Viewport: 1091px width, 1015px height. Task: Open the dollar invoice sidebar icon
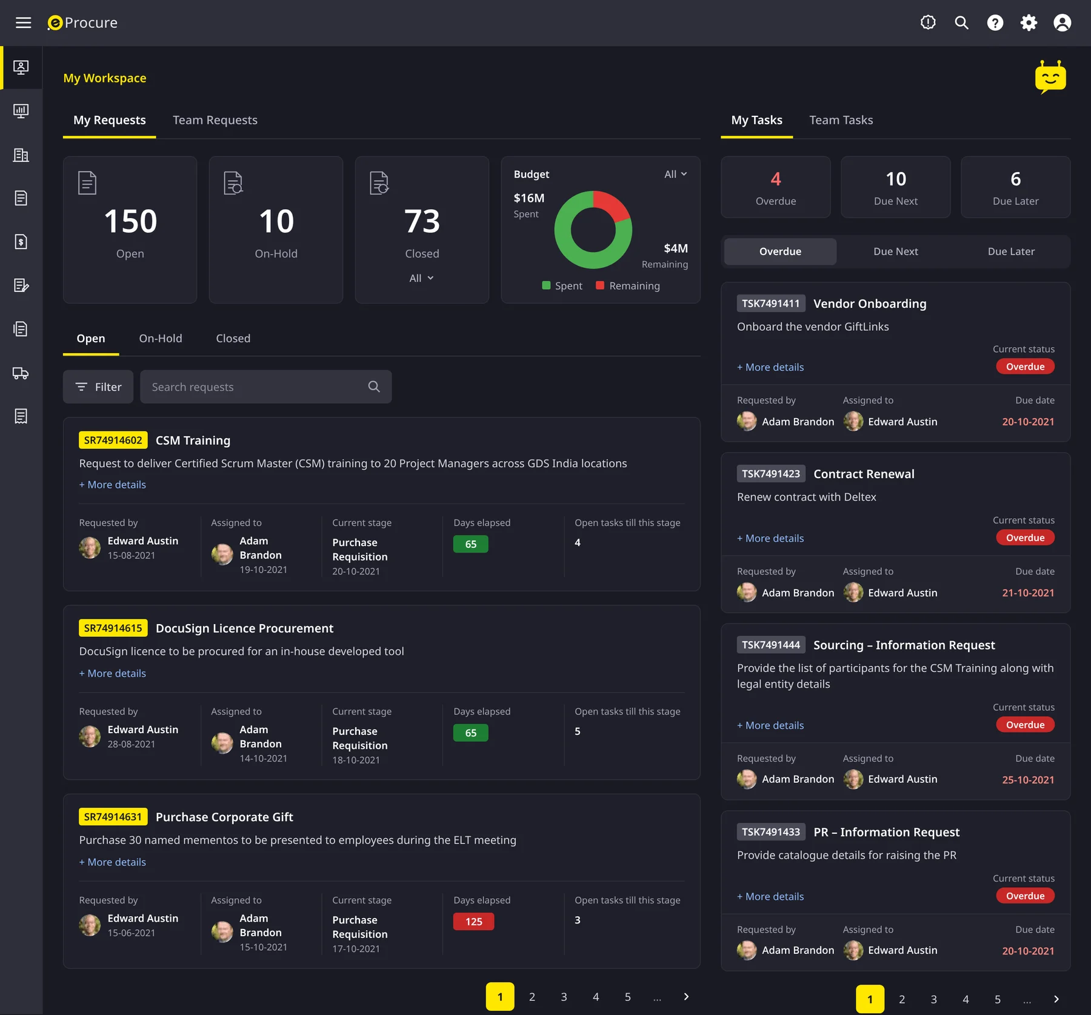coord(21,242)
